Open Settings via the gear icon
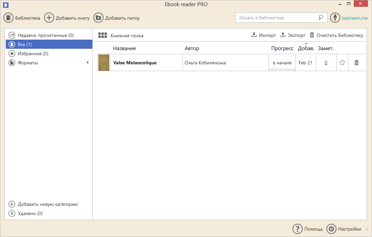Screen dimensions: 372x237 point(331,229)
